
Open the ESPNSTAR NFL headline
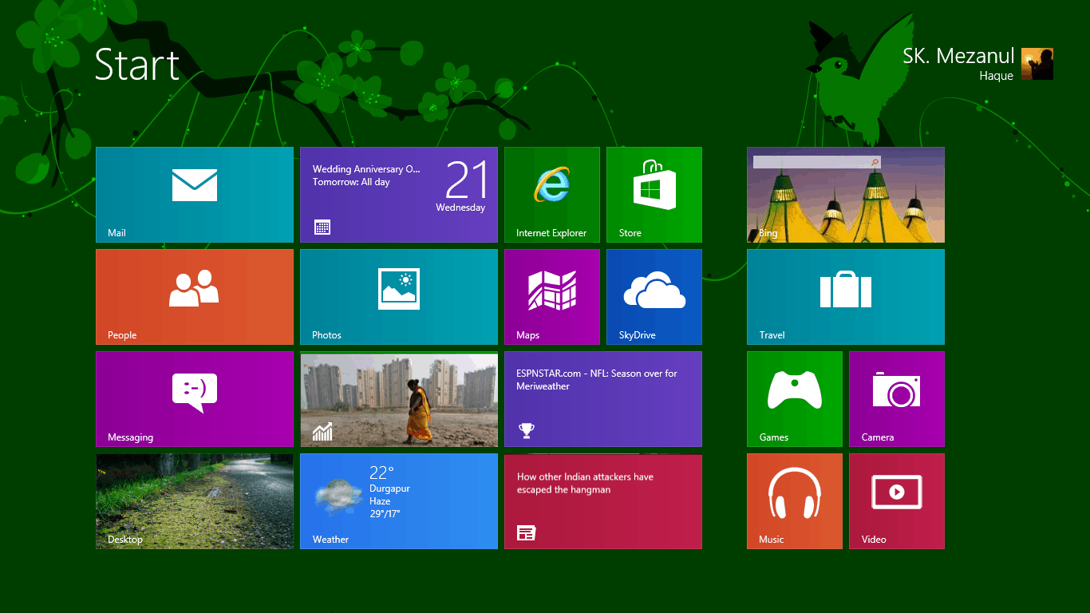[x=597, y=380]
